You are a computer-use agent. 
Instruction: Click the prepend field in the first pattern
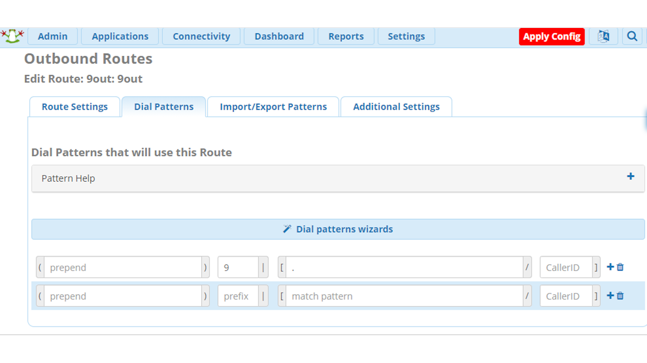pyautogui.click(x=122, y=267)
